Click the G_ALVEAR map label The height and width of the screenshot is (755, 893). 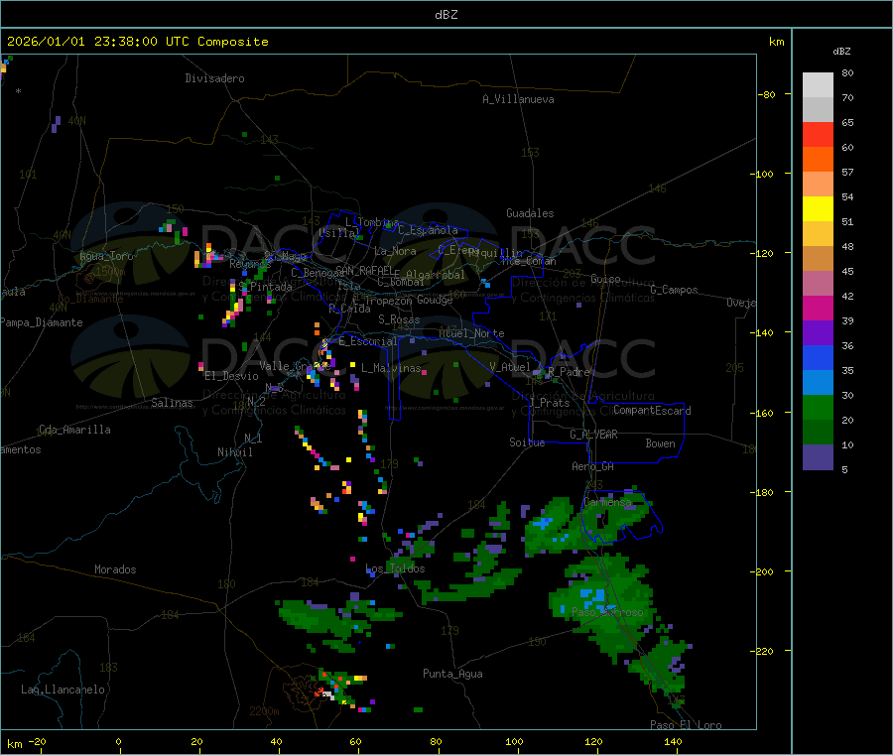click(x=593, y=435)
